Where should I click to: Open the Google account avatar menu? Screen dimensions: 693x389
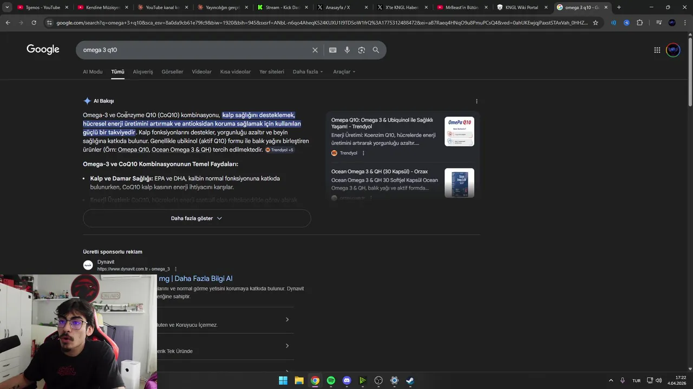coord(673,50)
